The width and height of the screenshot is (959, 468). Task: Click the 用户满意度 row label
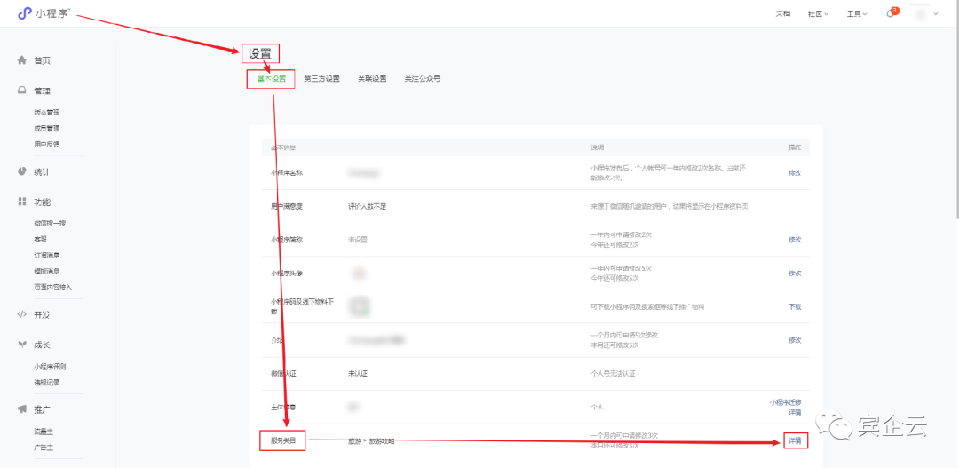pos(287,207)
